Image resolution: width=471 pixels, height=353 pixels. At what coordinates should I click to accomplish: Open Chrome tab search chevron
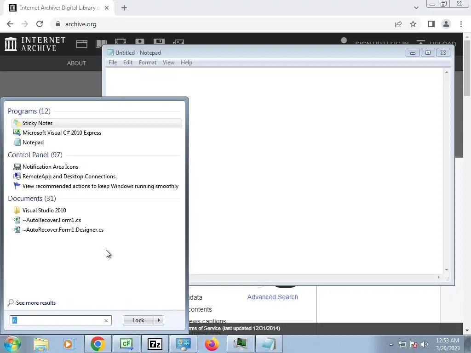click(416, 8)
